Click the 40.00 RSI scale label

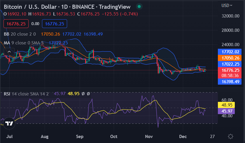[227, 116]
